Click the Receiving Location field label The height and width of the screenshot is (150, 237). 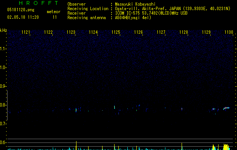click(88, 9)
